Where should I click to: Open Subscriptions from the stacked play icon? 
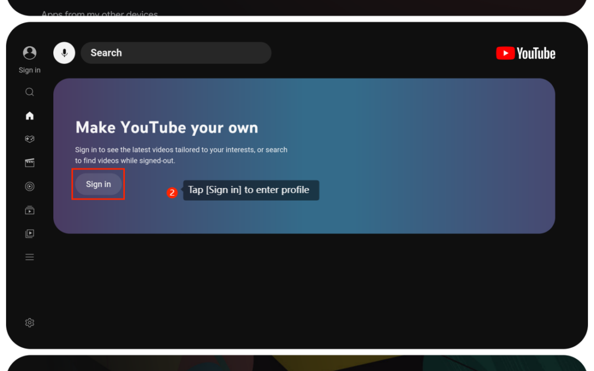[x=30, y=210]
